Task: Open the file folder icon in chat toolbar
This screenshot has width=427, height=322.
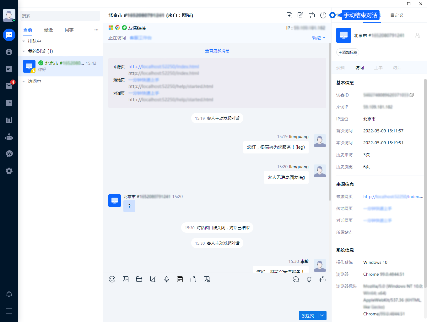Action: coord(139,279)
